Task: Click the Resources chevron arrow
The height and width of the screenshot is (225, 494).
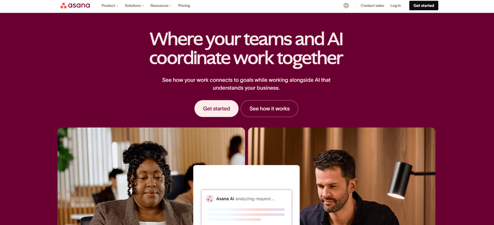Action: coord(170,6)
